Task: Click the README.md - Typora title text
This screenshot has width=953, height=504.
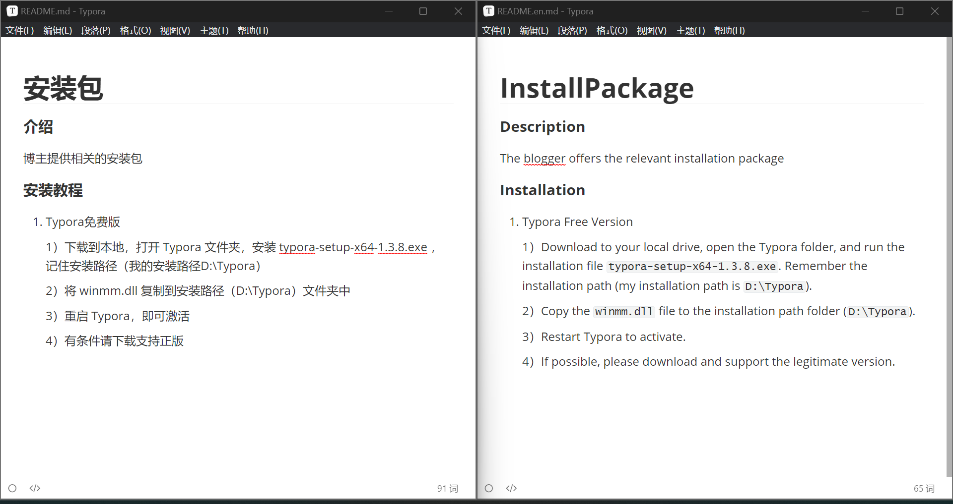Action: tap(63, 11)
